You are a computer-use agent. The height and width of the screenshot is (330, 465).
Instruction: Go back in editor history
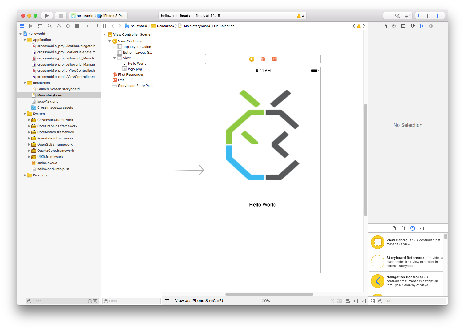tap(113, 26)
